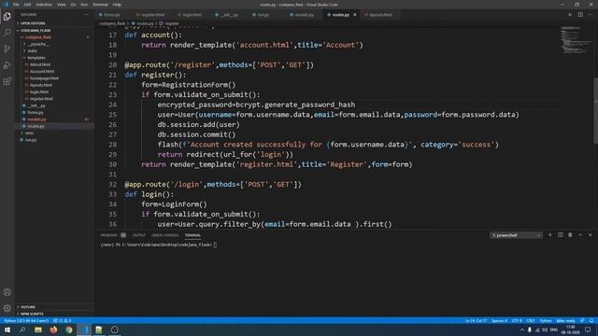
Task: Open Explorer panel More Actions ellipsis
Action: point(86,15)
